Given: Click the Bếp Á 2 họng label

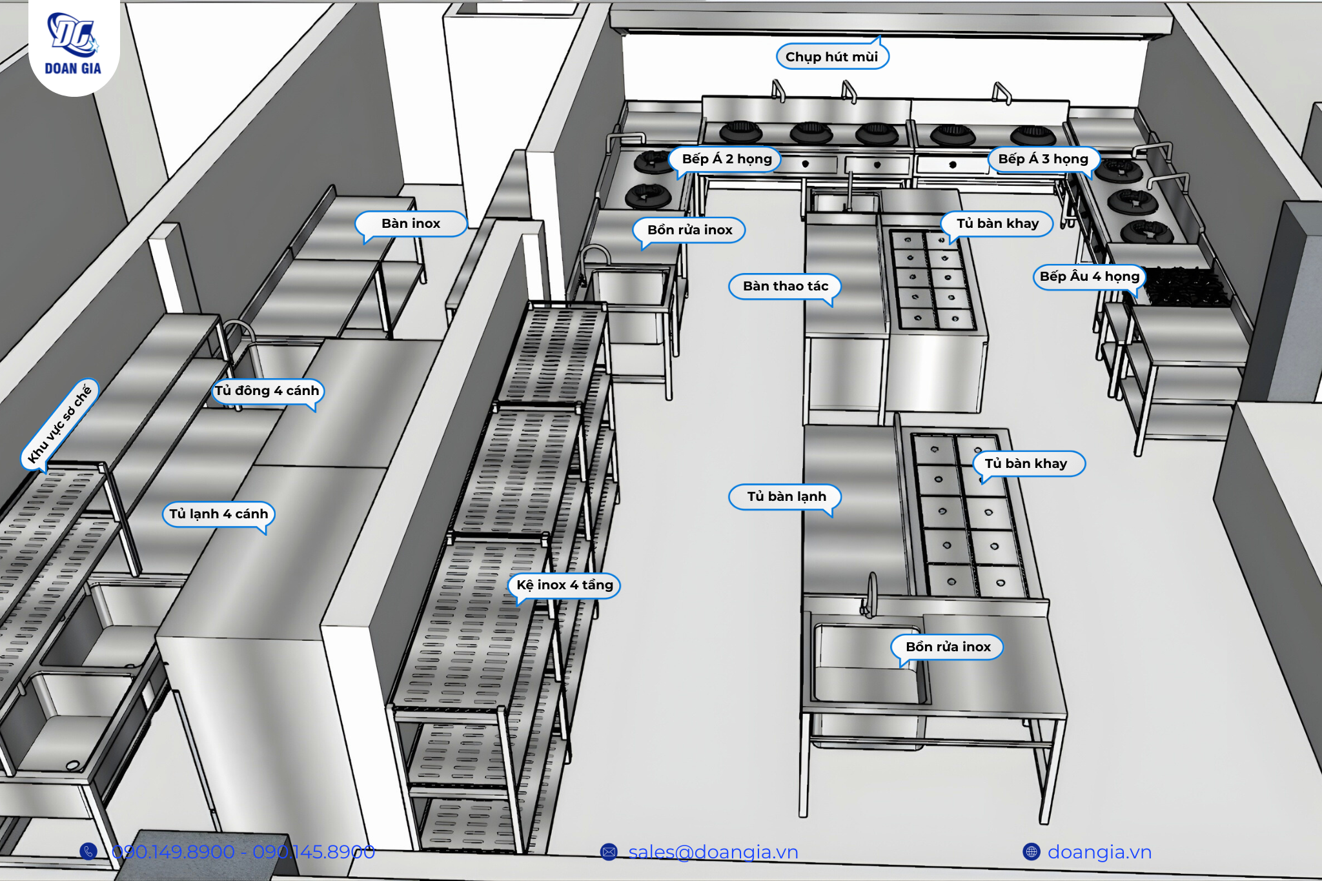Looking at the screenshot, I should pyautogui.click(x=726, y=159).
